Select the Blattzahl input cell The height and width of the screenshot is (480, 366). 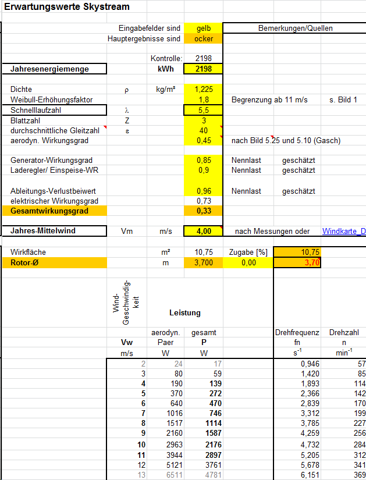click(x=202, y=120)
